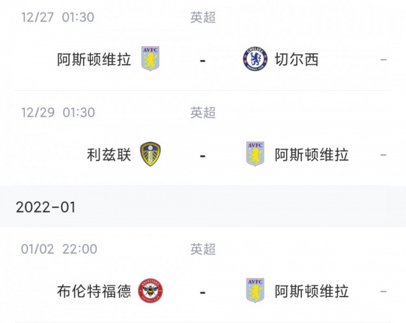
Task: Click Aston Villa crest in Leeds match
Action: [x=255, y=154]
